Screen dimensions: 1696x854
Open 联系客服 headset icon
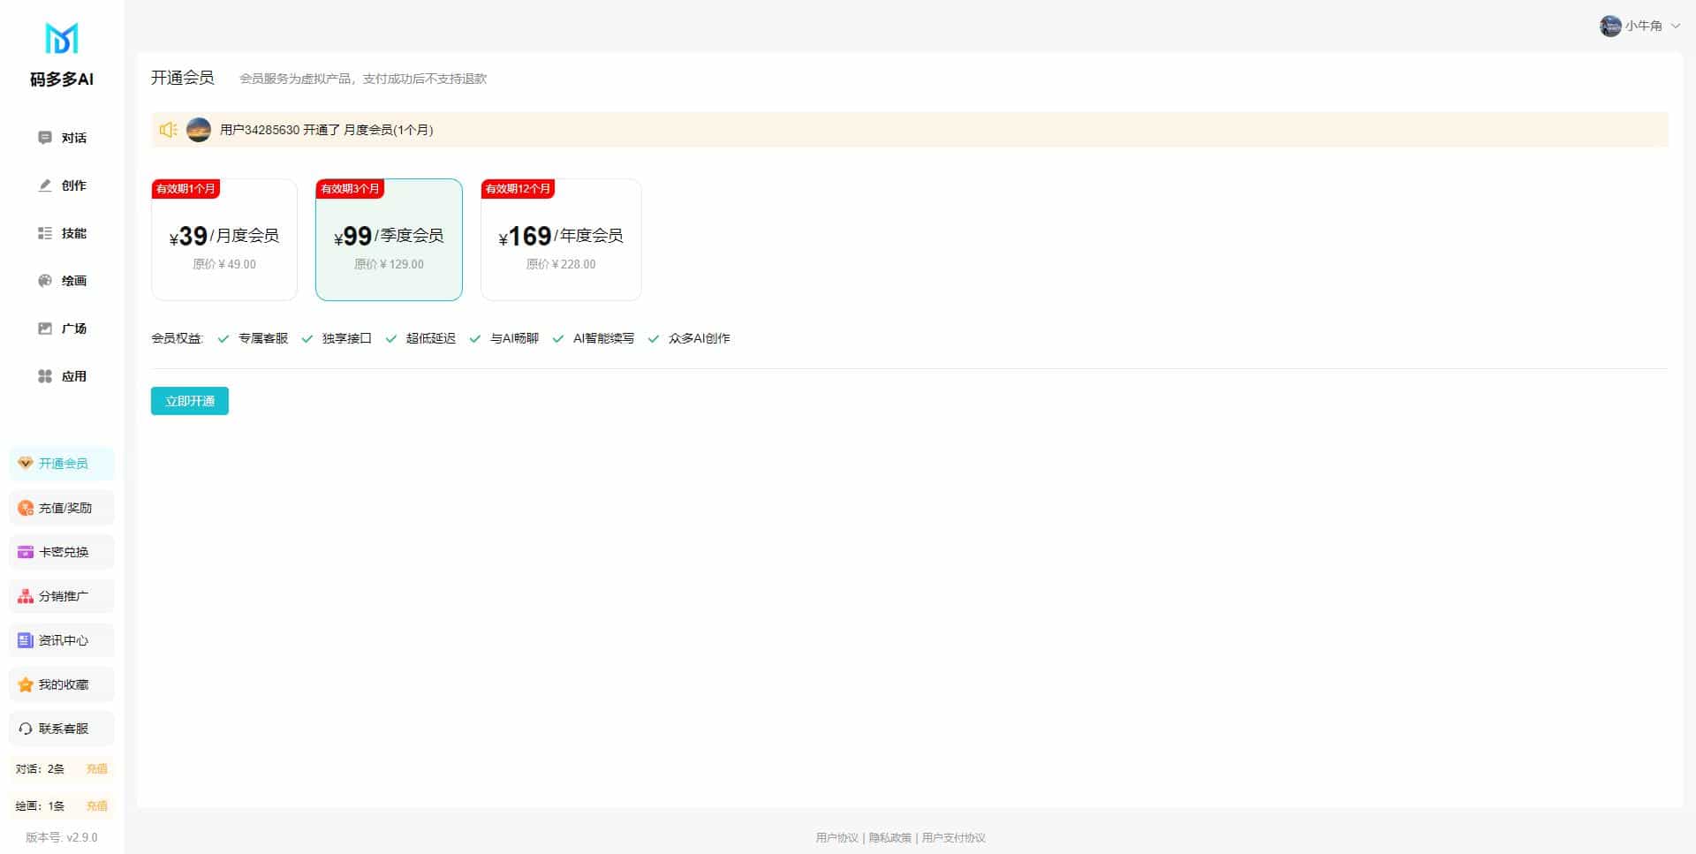click(26, 729)
